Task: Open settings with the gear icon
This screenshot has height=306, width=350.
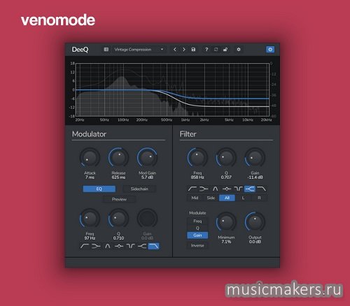Action: [x=239, y=50]
